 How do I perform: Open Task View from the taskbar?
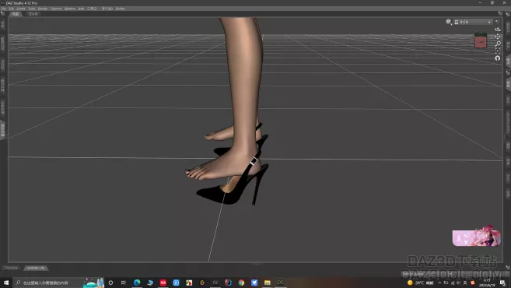(124, 283)
